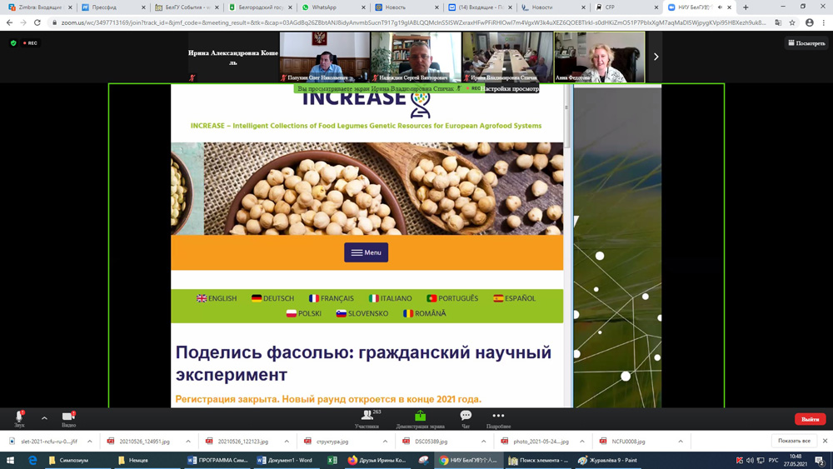Reload the page in Chrome
833x469 pixels.
(x=37, y=22)
